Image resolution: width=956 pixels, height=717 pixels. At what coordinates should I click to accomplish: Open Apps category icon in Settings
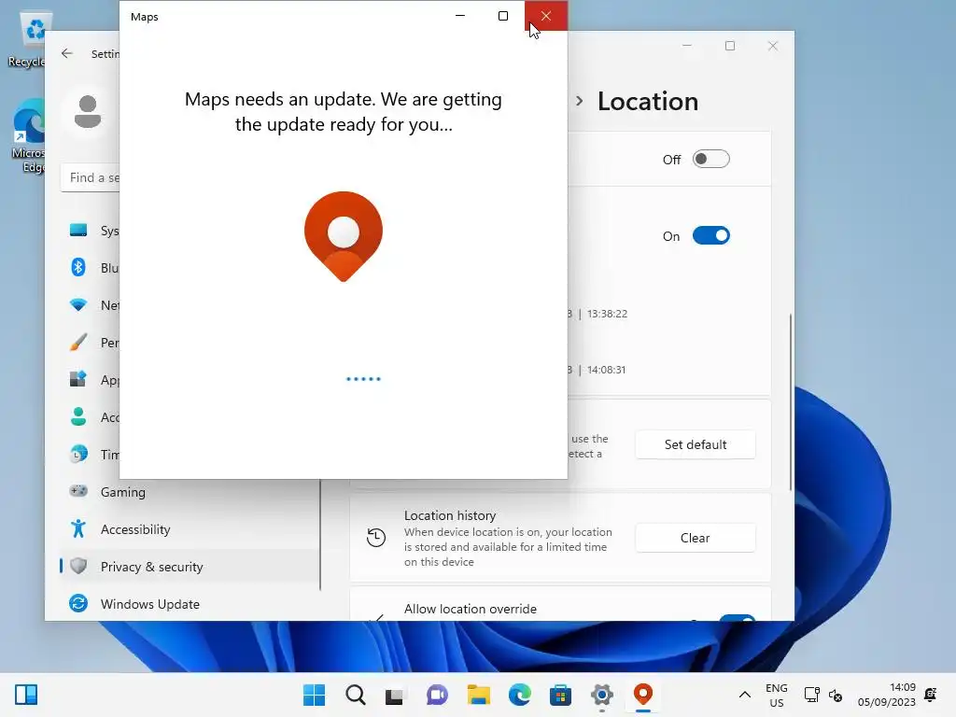tap(78, 379)
